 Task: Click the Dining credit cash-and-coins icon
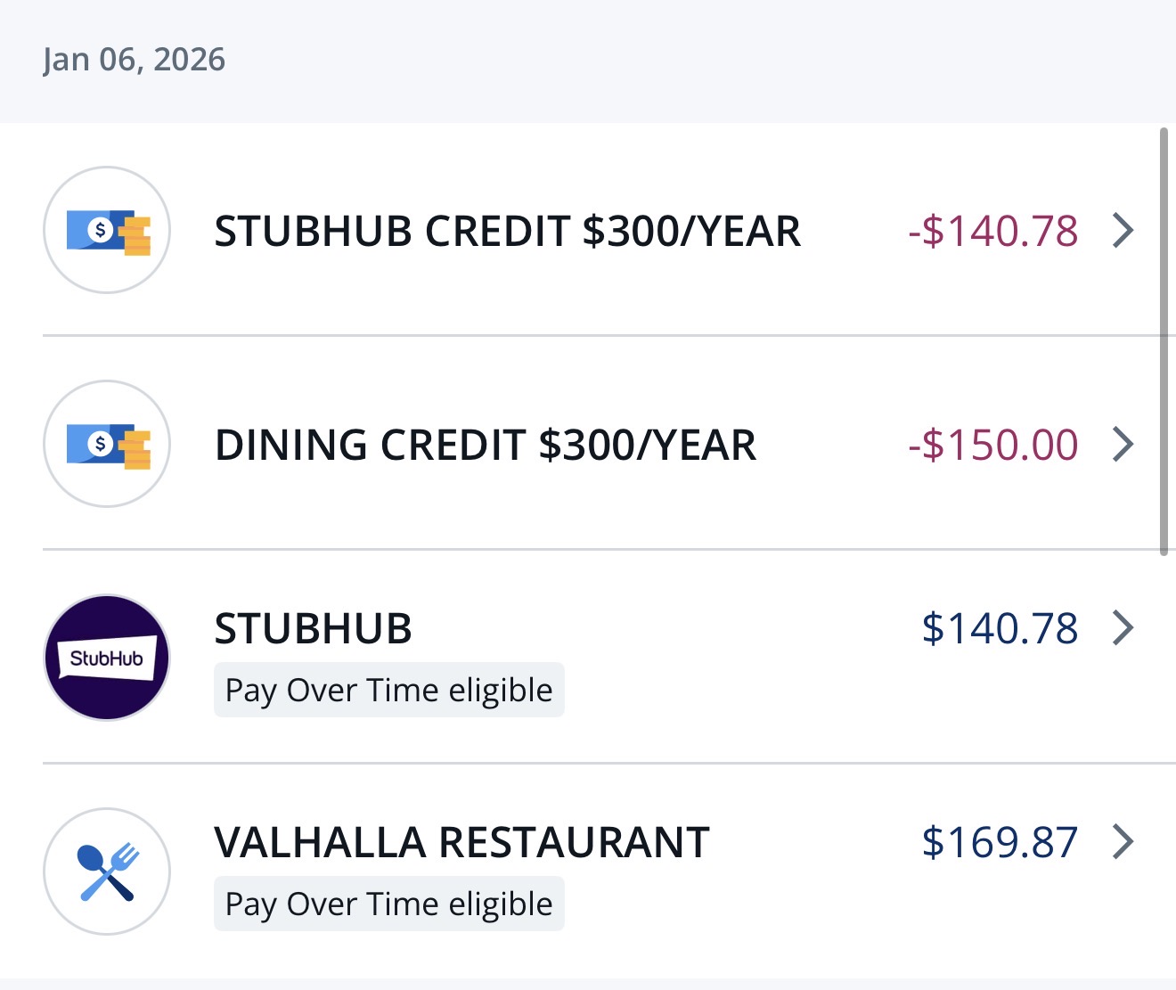[107, 444]
